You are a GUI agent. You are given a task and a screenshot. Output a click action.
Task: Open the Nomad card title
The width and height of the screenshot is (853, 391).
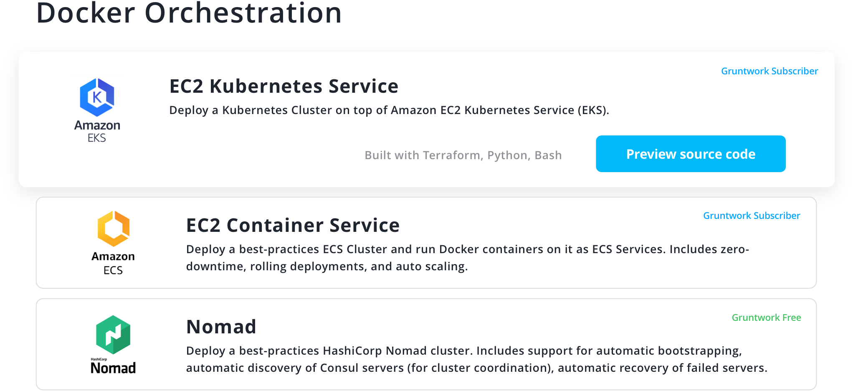coord(221,327)
